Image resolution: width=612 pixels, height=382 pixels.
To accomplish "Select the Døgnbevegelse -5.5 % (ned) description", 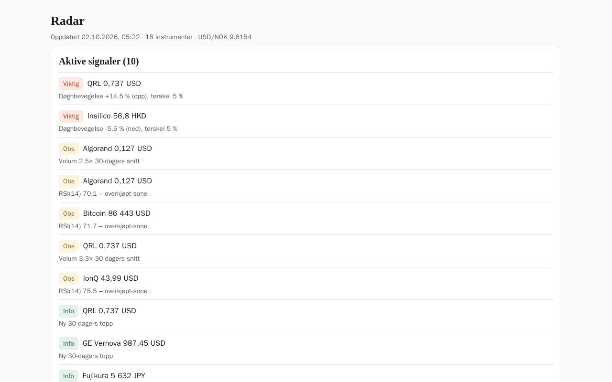I will [118, 128].
